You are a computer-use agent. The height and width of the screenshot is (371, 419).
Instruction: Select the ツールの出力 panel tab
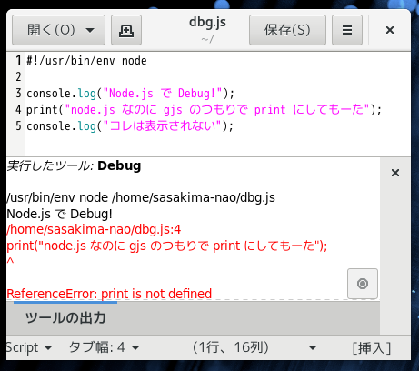(x=65, y=318)
